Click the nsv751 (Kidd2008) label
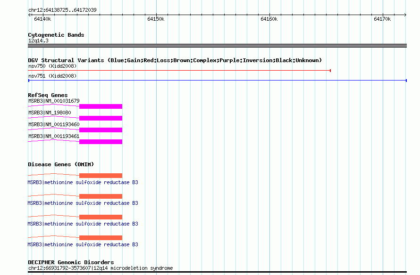This screenshot has width=420, height=275. [52, 76]
